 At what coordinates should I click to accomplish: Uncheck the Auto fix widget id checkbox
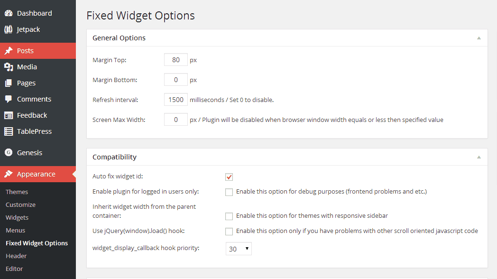click(x=229, y=177)
